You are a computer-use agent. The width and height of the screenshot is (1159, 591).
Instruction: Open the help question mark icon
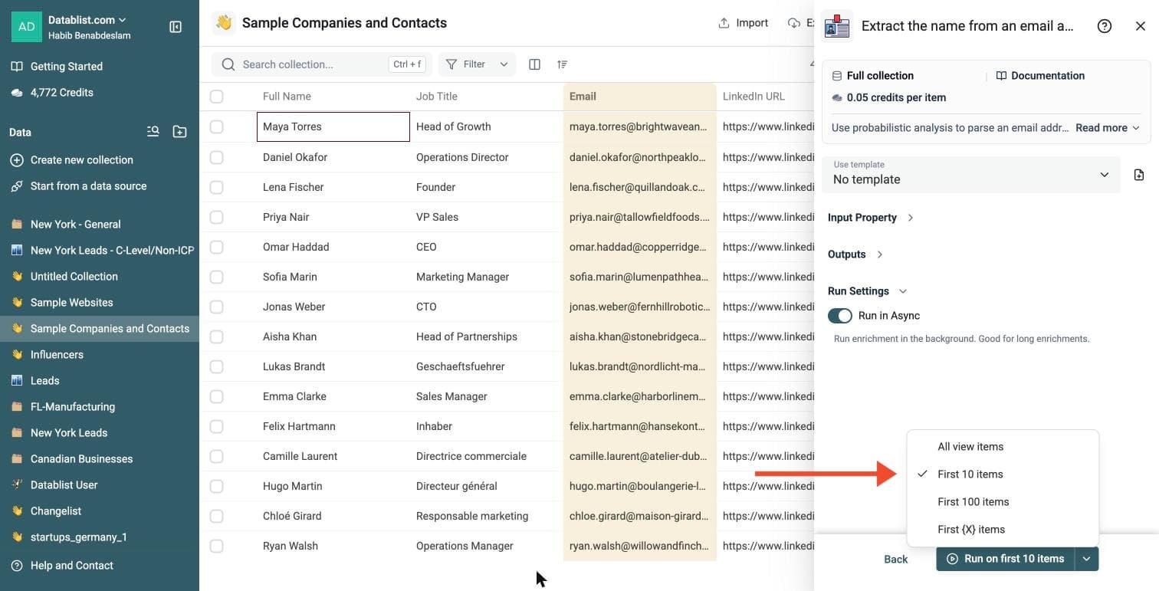(1105, 26)
